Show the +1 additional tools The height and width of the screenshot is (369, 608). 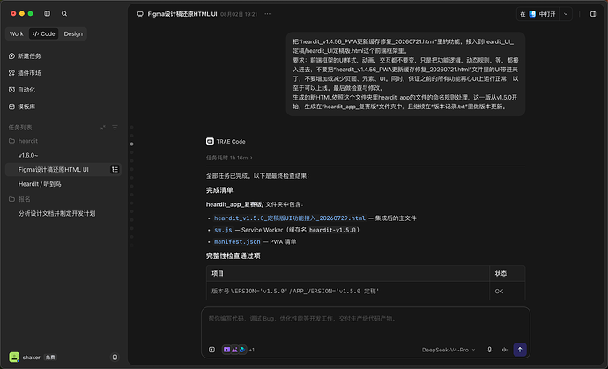pyautogui.click(x=252, y=350)
